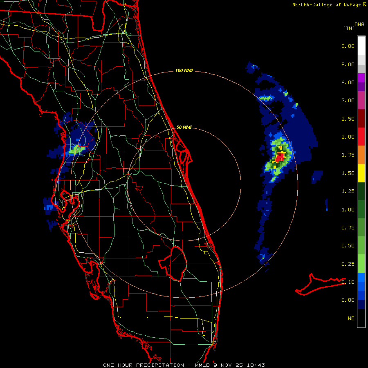
Task: Select the 1.75 legend value
Action: [348, 155]
